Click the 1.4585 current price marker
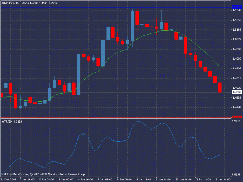The height and width of the screenshot is (182, 243). [x=237, y=92]
